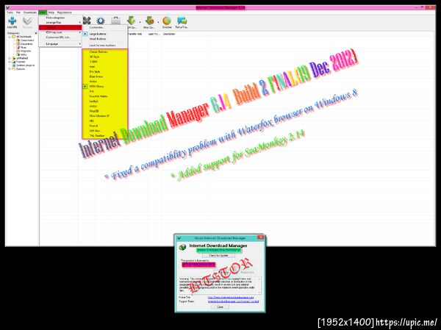The image size is (441, 330).
Task: Click the Scheduler toolbar icon
Action: click(x=115, y=21)
